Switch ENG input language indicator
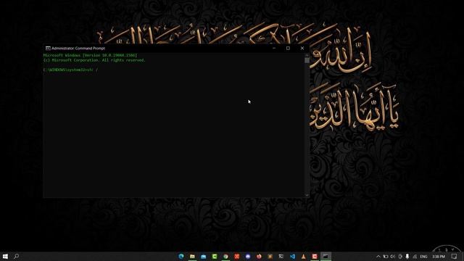Viewport: 464px width, 261px height. coord(423,256)
